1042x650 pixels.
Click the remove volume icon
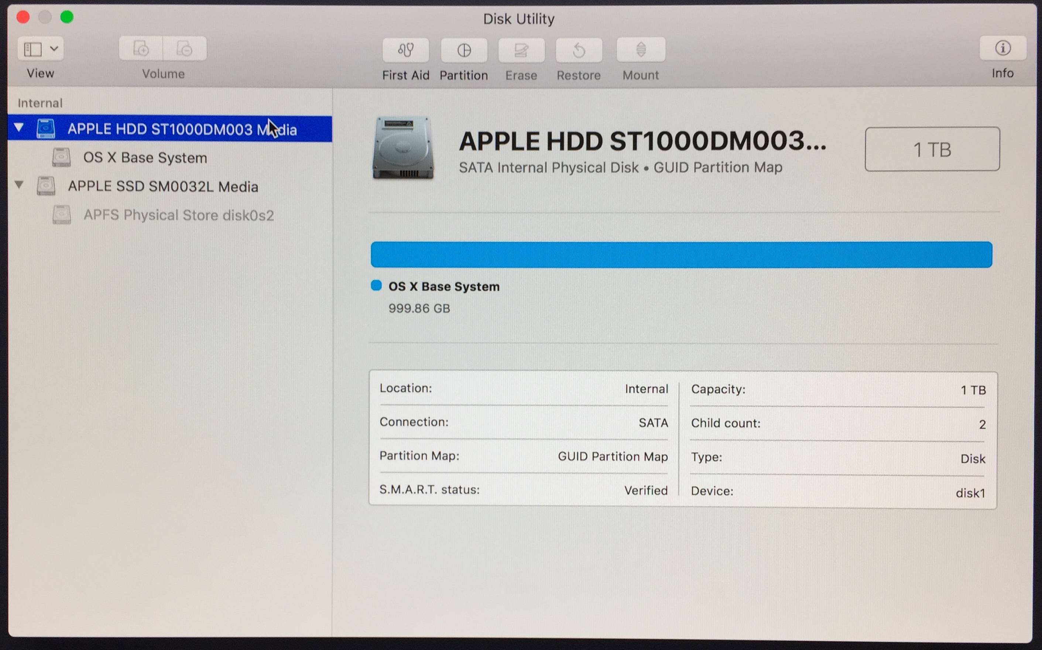click(185, 49)
